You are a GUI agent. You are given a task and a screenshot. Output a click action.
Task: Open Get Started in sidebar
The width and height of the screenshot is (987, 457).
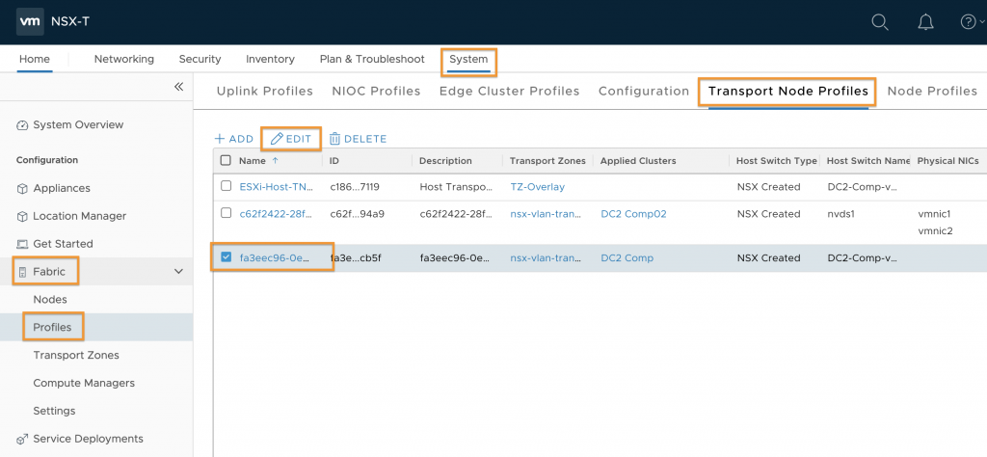[x=63, y=244]
